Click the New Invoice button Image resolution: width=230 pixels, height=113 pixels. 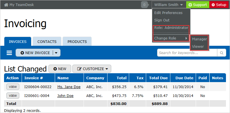point(35,53)
